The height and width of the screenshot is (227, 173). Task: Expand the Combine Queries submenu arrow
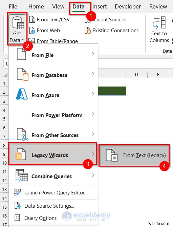(93, 175)
